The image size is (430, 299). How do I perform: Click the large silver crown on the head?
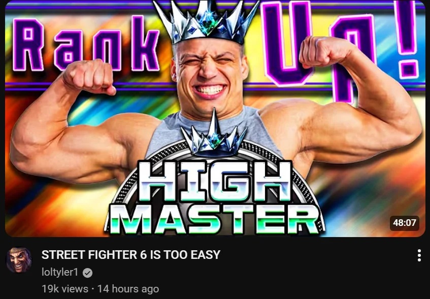[x=206, y=22]
